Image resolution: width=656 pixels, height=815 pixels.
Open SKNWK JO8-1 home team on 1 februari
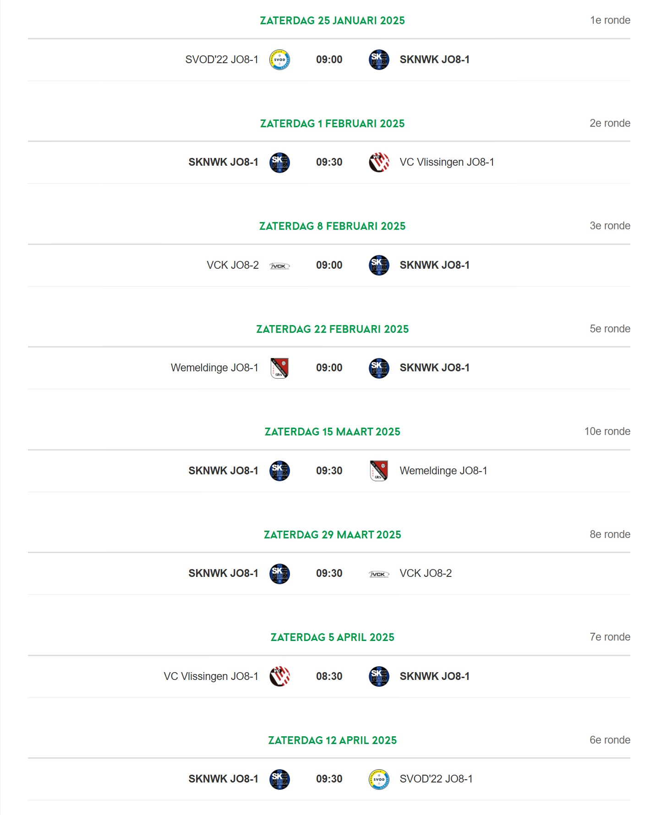coord(224,162)
